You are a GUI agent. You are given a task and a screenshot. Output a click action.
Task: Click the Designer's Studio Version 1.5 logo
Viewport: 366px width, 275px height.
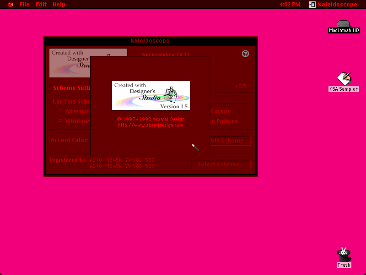[151, 95]
